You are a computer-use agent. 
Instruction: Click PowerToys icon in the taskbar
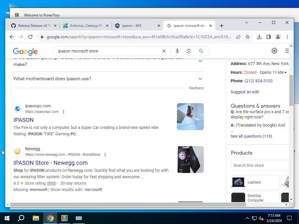[x=64, y=218]
